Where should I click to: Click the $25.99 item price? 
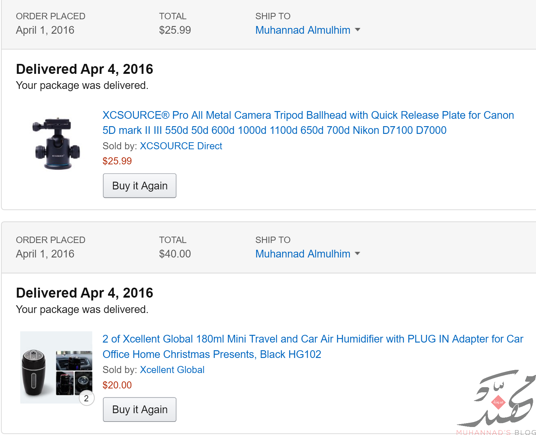(117, 161)
